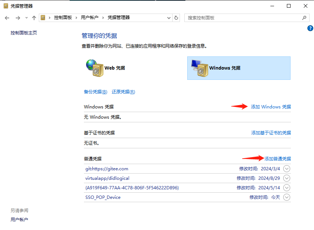Click the search magnifier icon
This screenshot has height=230, width=314.
coord(304,18)
